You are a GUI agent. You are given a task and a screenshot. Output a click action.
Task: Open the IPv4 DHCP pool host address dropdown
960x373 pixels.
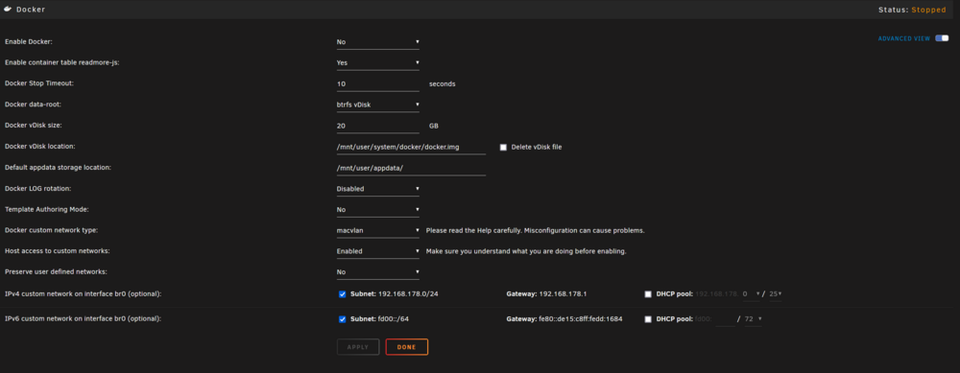click(751, 294)
